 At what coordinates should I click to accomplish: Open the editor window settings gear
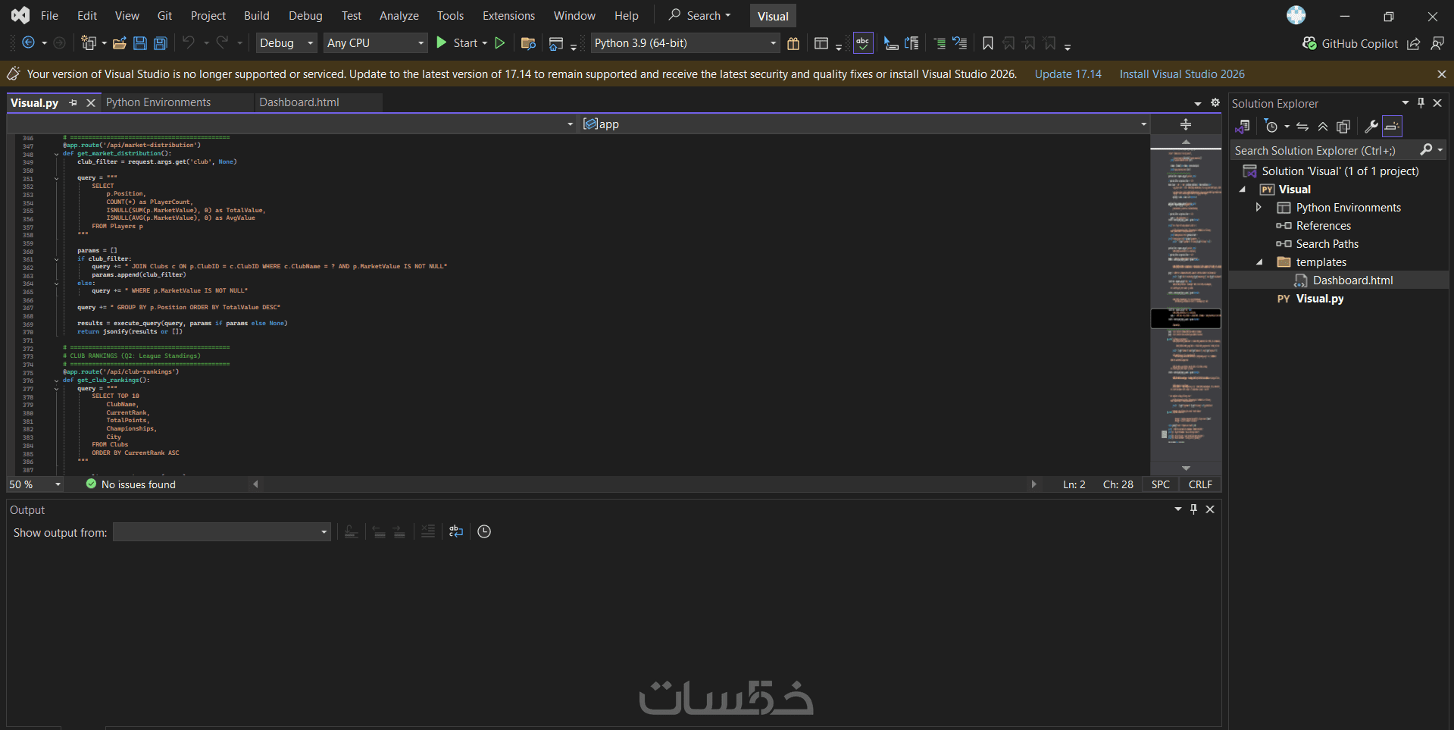point(1215,102)
